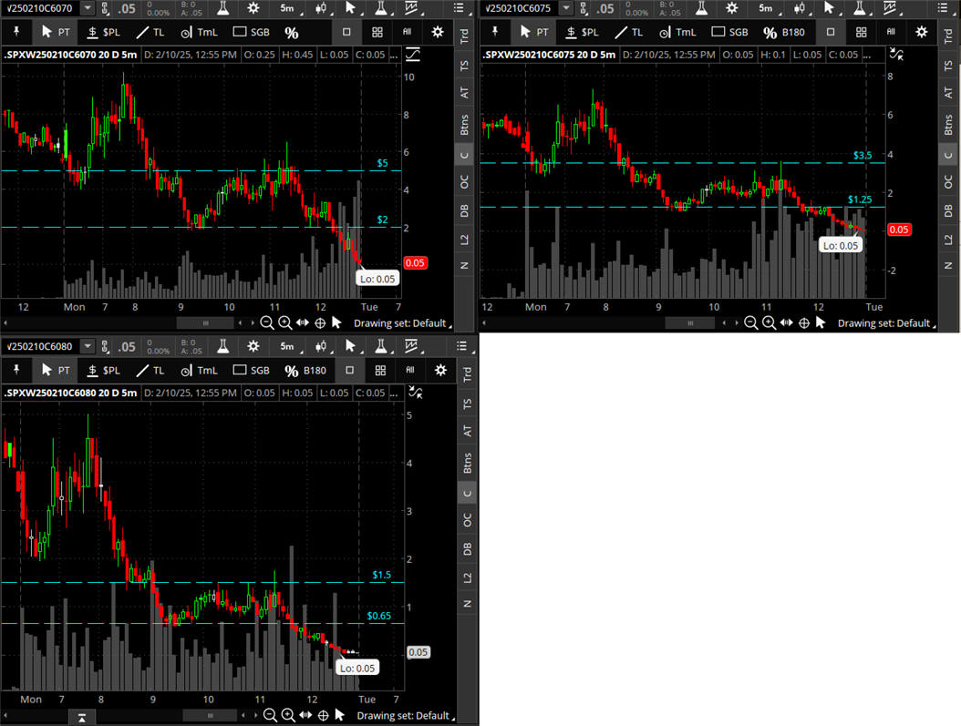Viewport: 961px width, 726px height.
Task: Click the crosshair icon under the C6070 chart
Action: 320,322
